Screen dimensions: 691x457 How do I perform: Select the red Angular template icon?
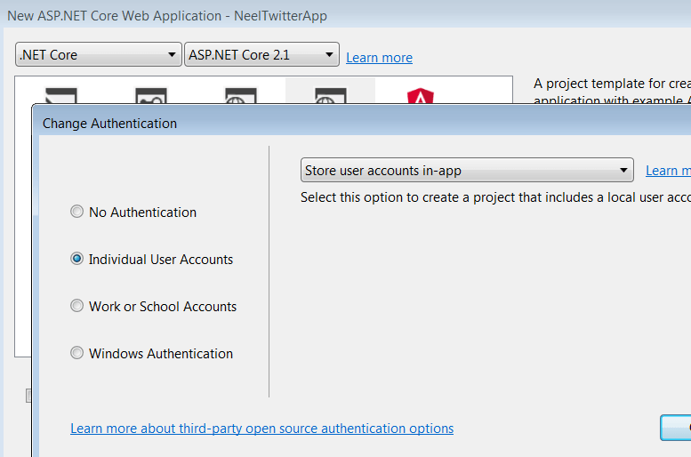419,95
